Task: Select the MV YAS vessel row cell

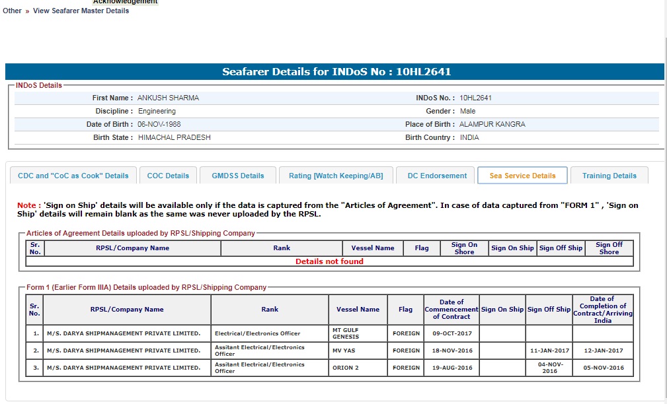Action: (358, 351)
